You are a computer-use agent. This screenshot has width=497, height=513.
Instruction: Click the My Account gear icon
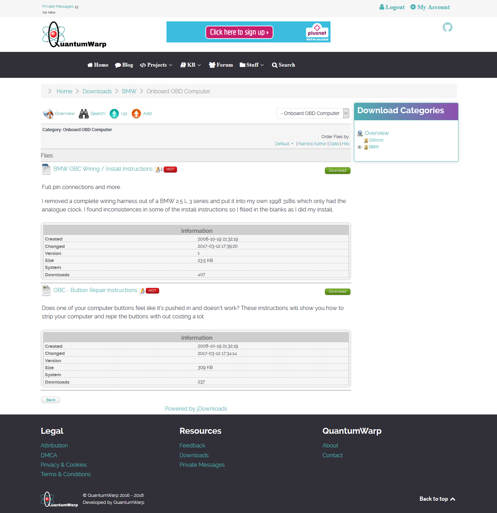click(x=413, y=7)
